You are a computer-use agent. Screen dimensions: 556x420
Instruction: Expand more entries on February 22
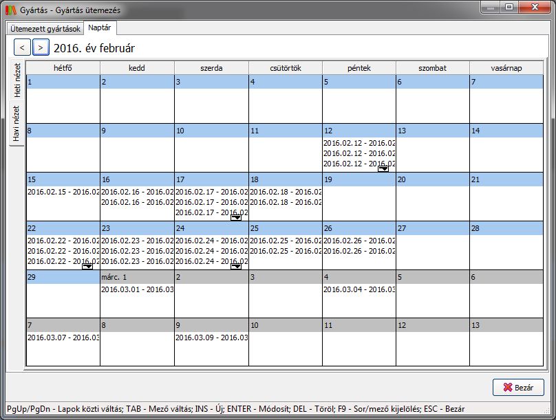point(87,266)
